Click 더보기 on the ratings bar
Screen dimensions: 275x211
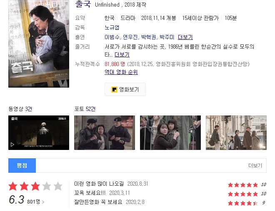pos(255,165)
